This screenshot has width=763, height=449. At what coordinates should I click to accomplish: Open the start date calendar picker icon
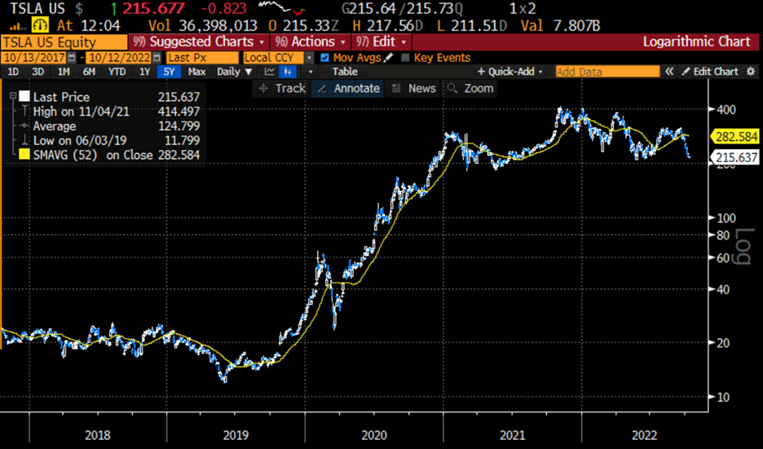tap(72, 57)
